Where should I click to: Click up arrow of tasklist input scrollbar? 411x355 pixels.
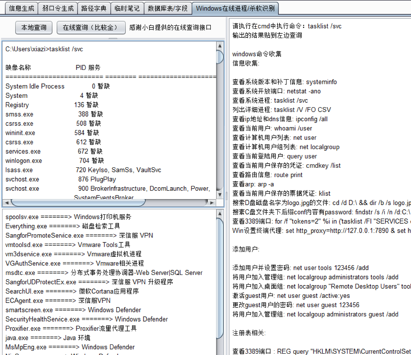[x=220, y=46]
